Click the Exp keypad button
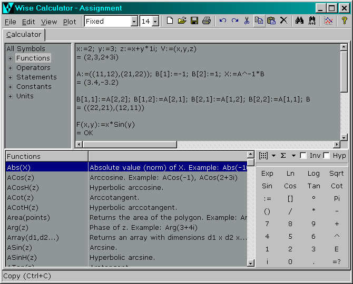Screen dimensions: 353x284 (x=267, y=174)
